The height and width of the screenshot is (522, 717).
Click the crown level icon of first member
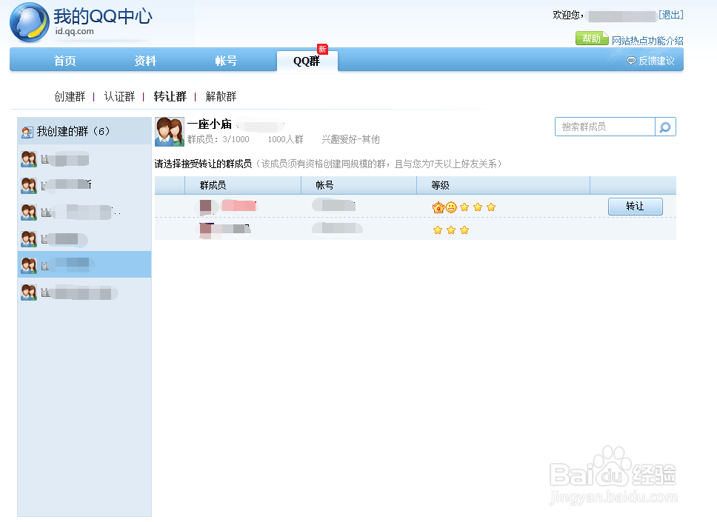(x=438, y=207)
